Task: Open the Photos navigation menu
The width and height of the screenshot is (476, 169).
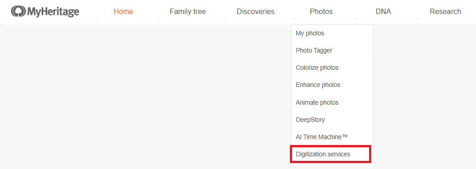Action: pyautogui.click(x=321, y=11)
